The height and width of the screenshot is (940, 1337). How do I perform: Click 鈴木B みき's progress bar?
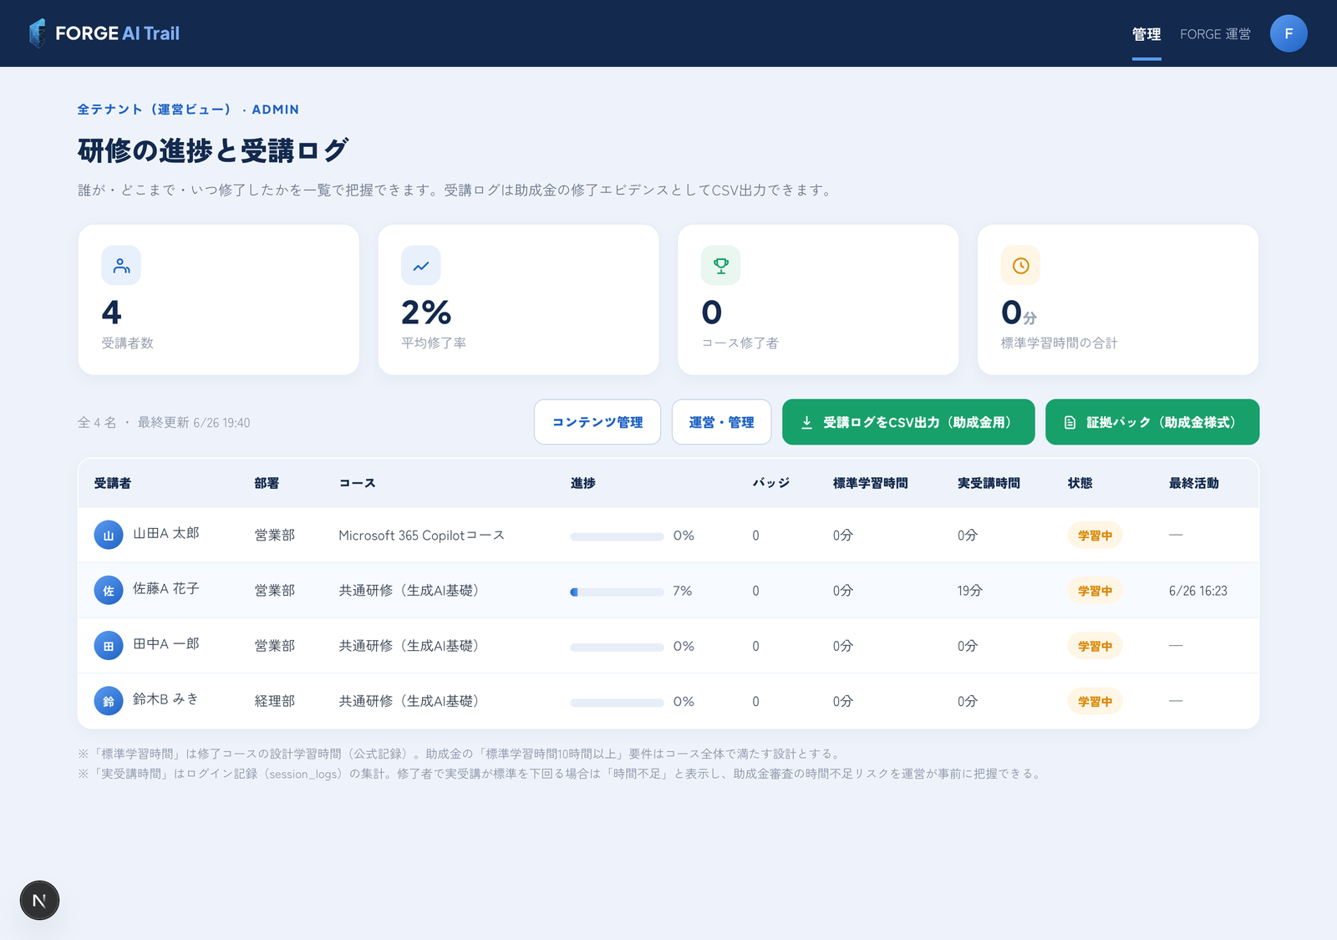click(x=617, y=703)
